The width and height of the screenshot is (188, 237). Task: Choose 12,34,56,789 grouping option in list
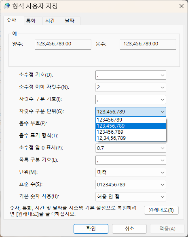131,138
